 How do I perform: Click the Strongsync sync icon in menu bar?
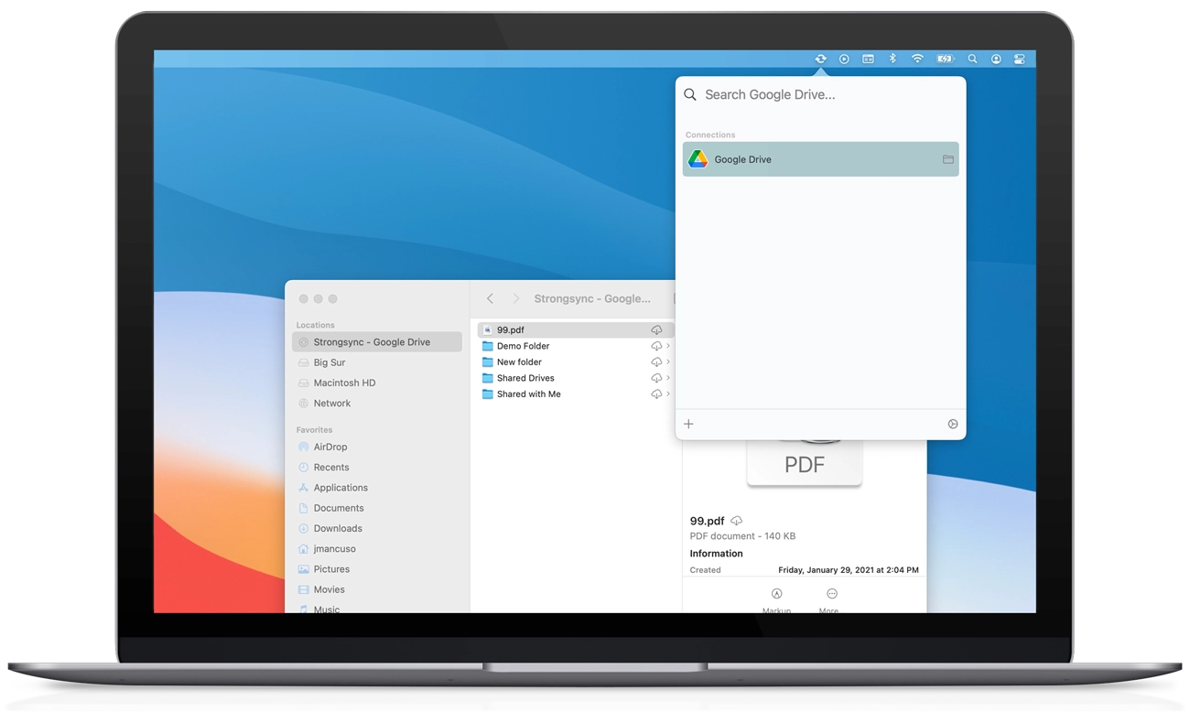(820, 59)
